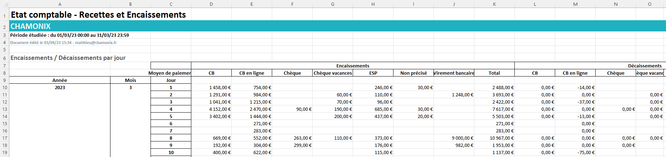Click the cell containing year 2023
Screen dimensions: 666x157
pos(60,88)
